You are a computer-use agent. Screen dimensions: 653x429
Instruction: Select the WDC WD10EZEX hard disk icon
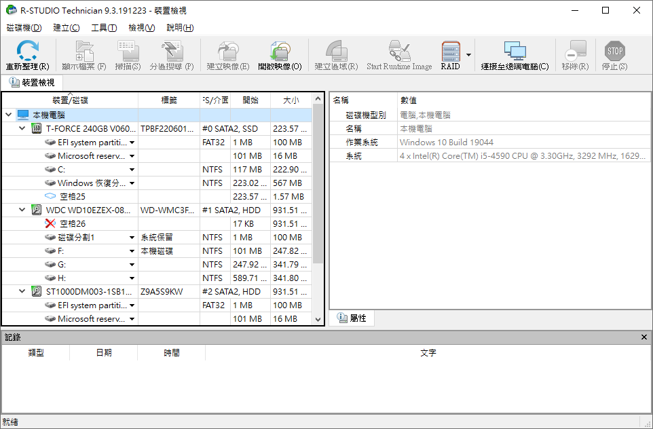click(x=37, y=210)
